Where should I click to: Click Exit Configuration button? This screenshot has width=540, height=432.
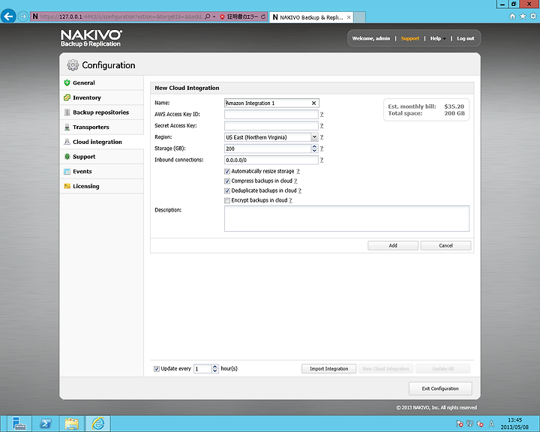click(x=440, y=388)
